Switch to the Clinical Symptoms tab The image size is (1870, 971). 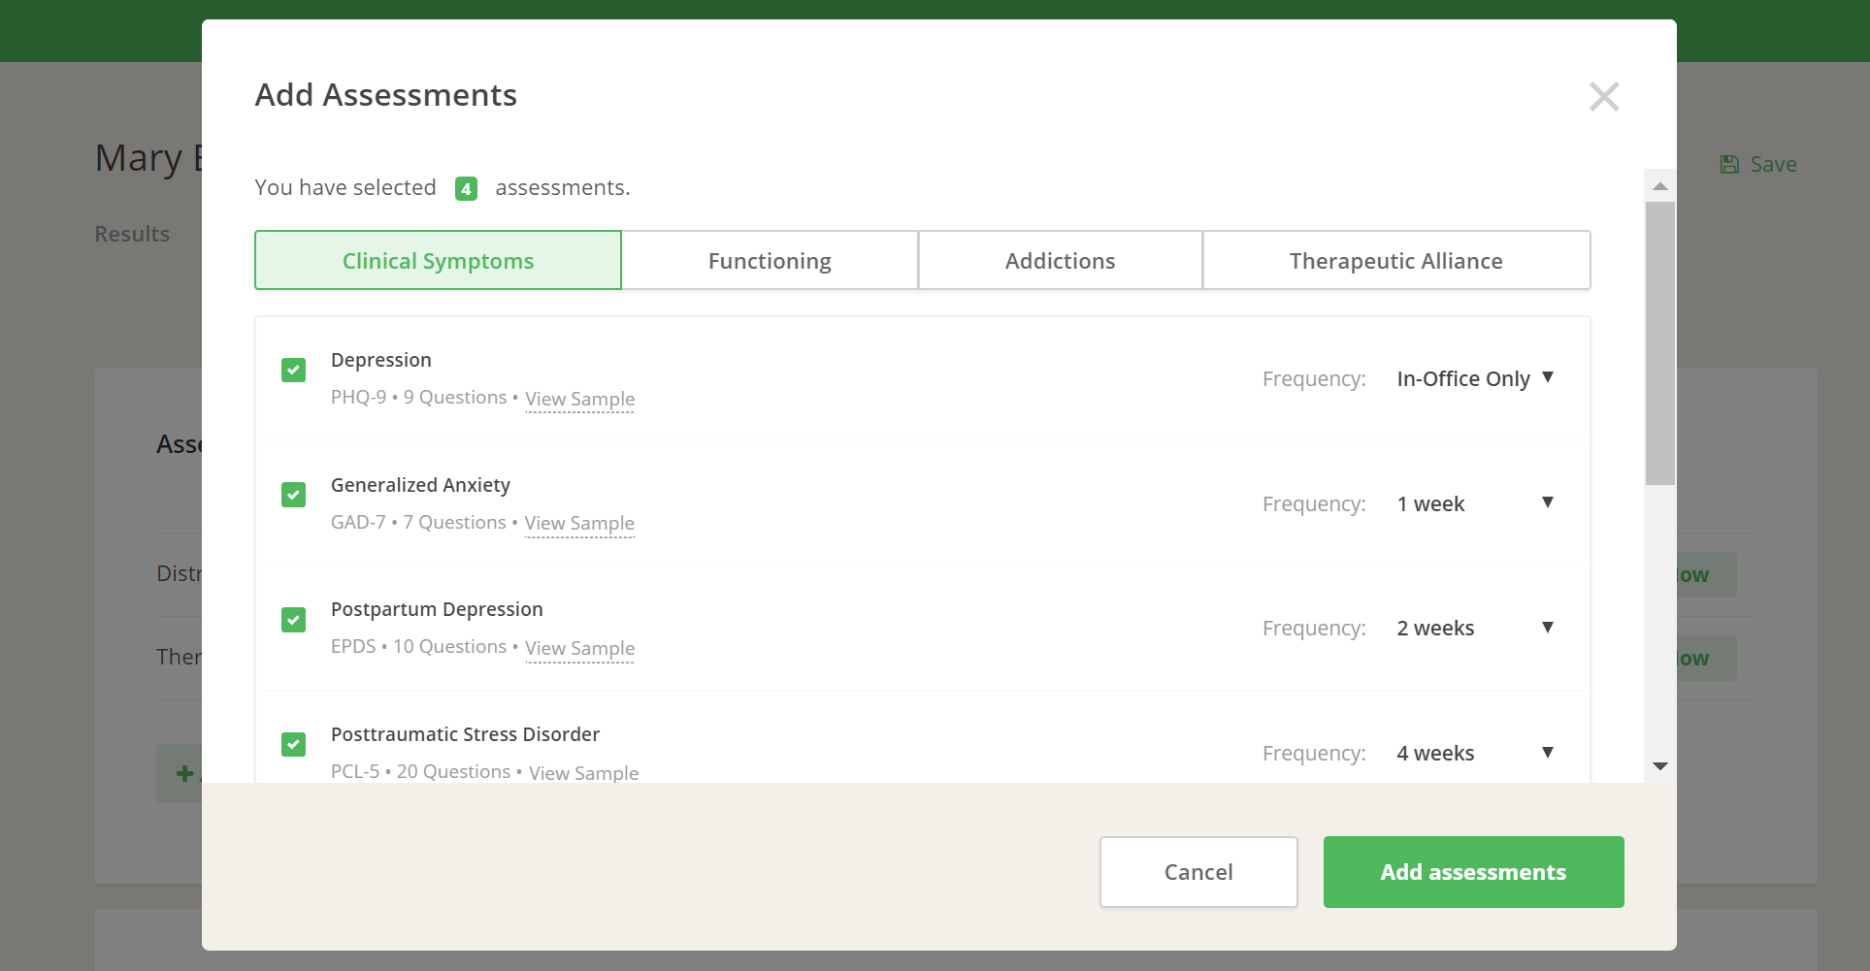click(438, 260)
